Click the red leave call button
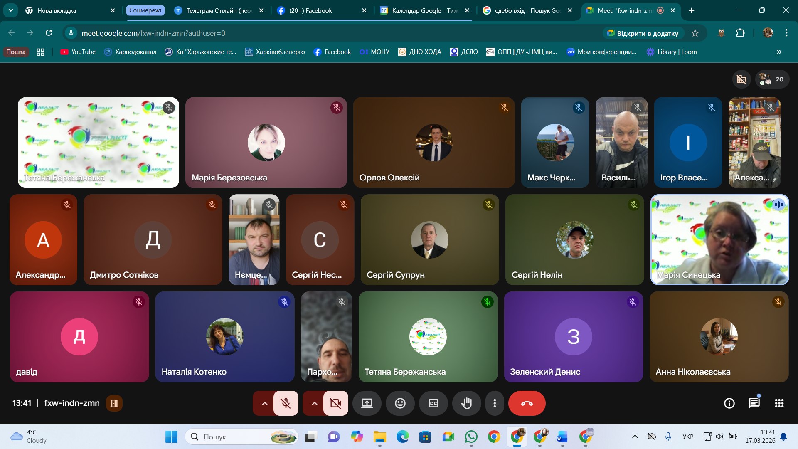 (x=527, y=403)
